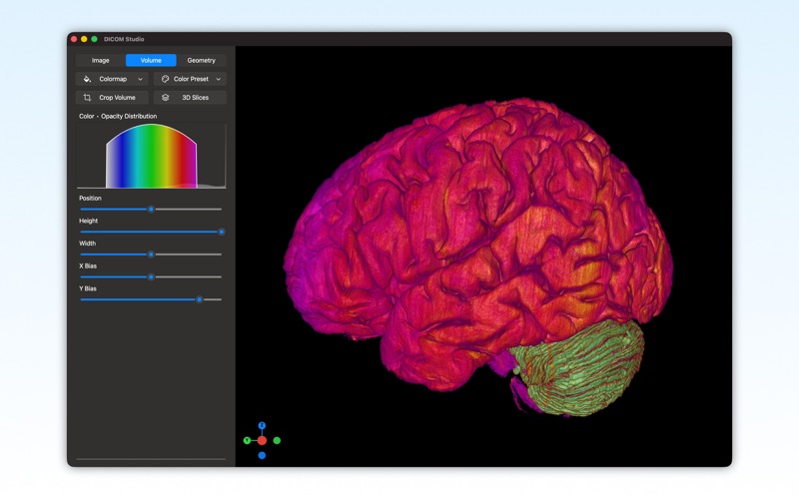This screenshot has height=499, width=799.
Task: Click the green cerebellum in the 3D view
Action: point(581,369)
